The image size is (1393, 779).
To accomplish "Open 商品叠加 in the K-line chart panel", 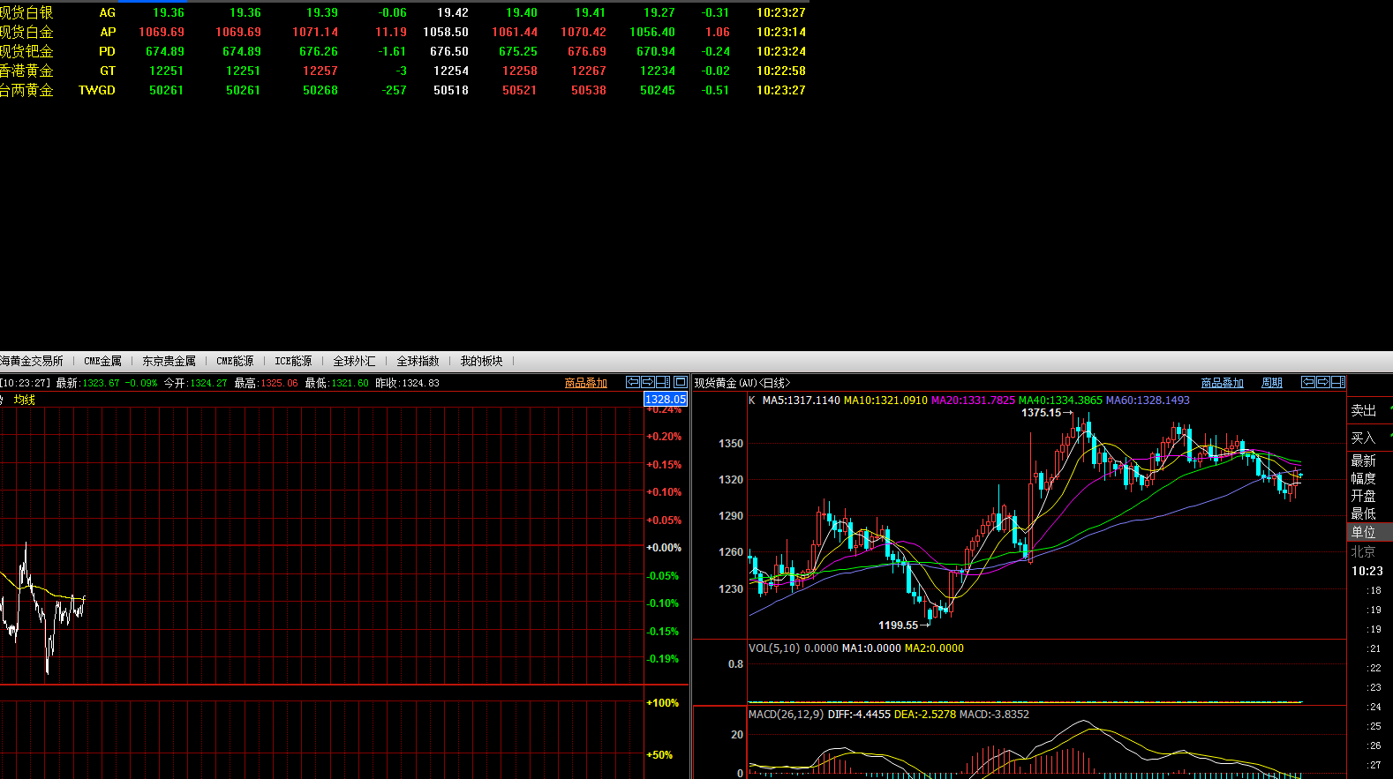I will coord(1222,383).
